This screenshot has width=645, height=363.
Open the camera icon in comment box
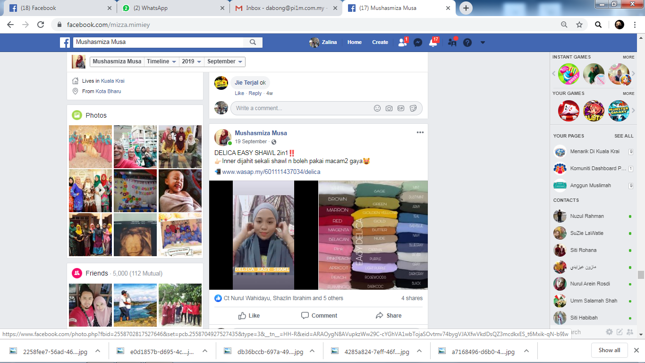tap(389, 108)
